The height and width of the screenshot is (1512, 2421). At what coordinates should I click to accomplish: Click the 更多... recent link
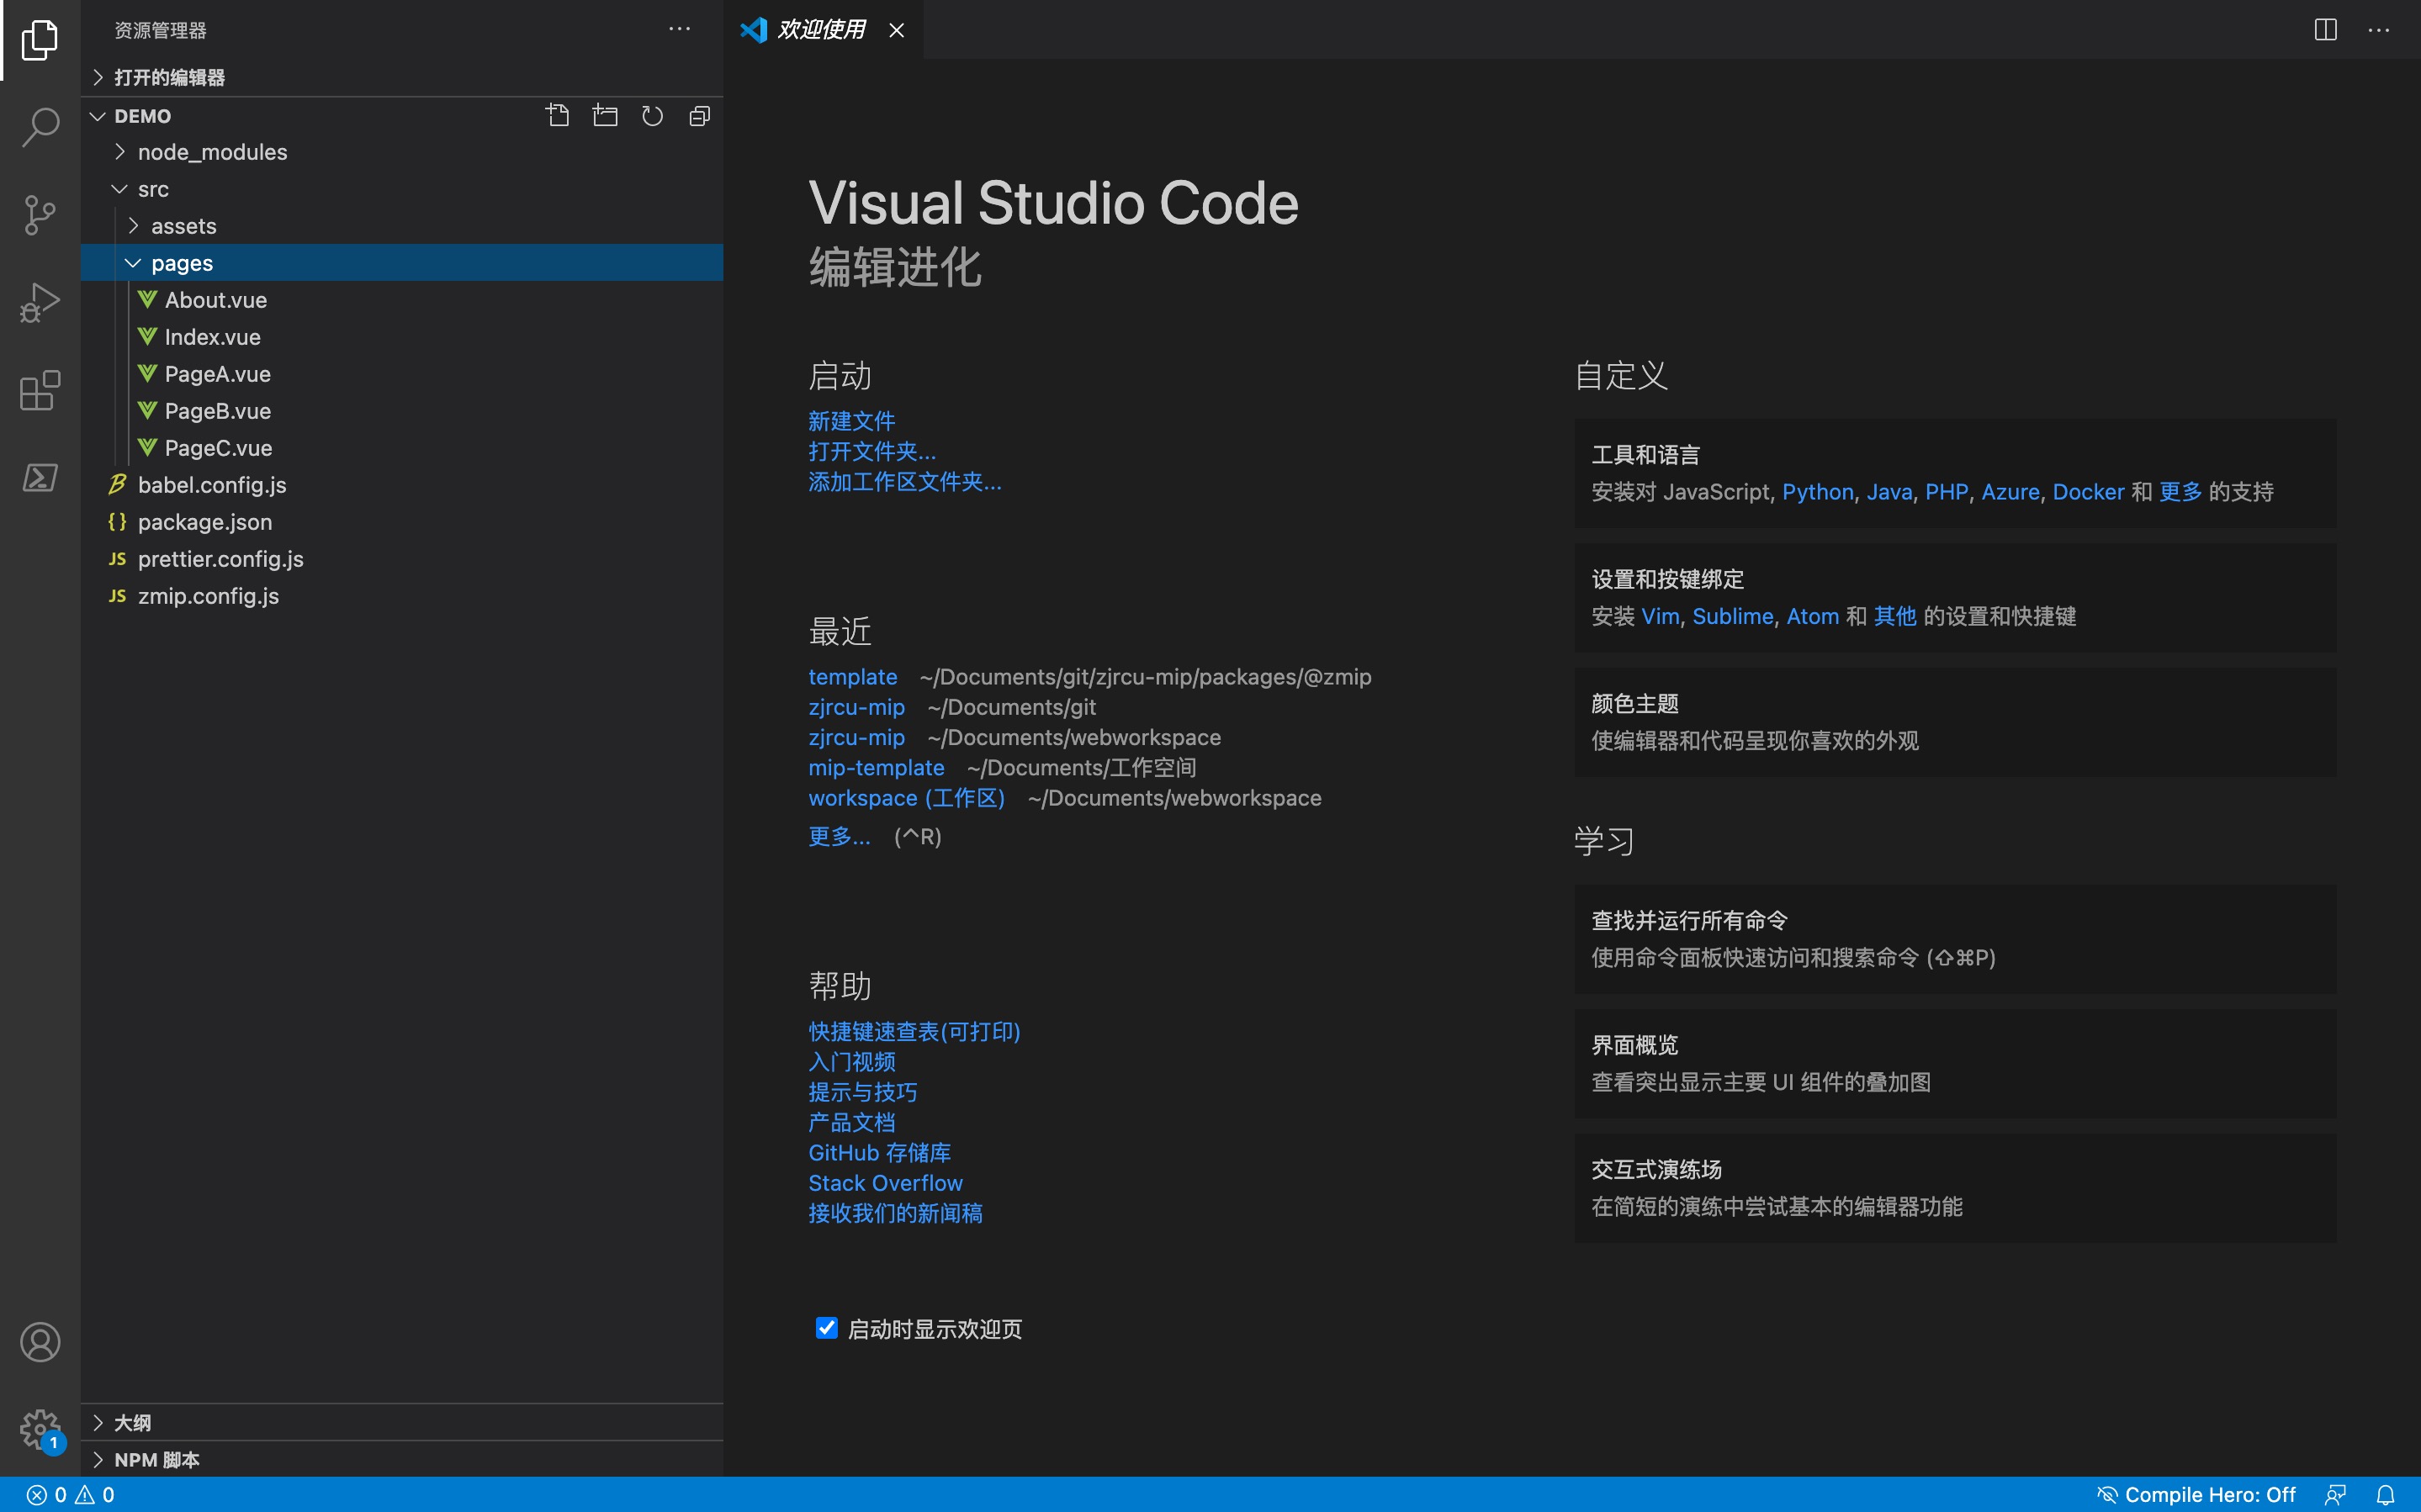point(839,836)
